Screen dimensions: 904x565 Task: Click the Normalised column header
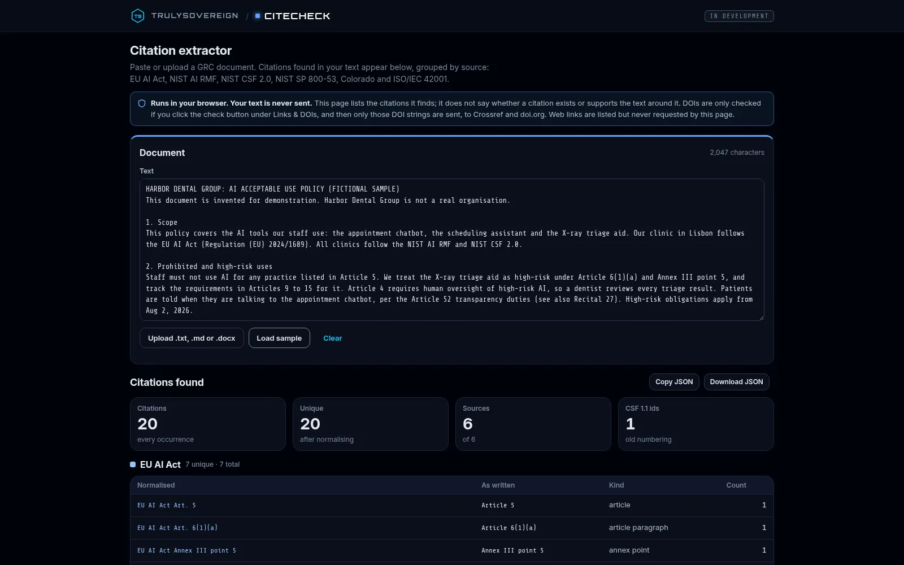coord(156,485)
